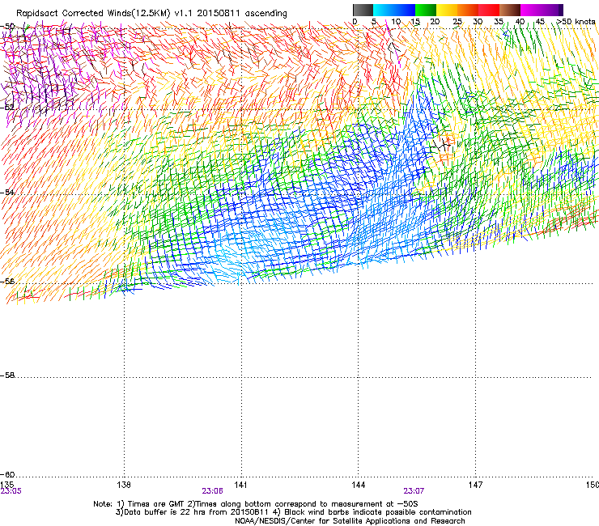Click the dark purple above-50 knots swatch
The width and height of the screenshot is (599, 526).
[x=561, y=10]
